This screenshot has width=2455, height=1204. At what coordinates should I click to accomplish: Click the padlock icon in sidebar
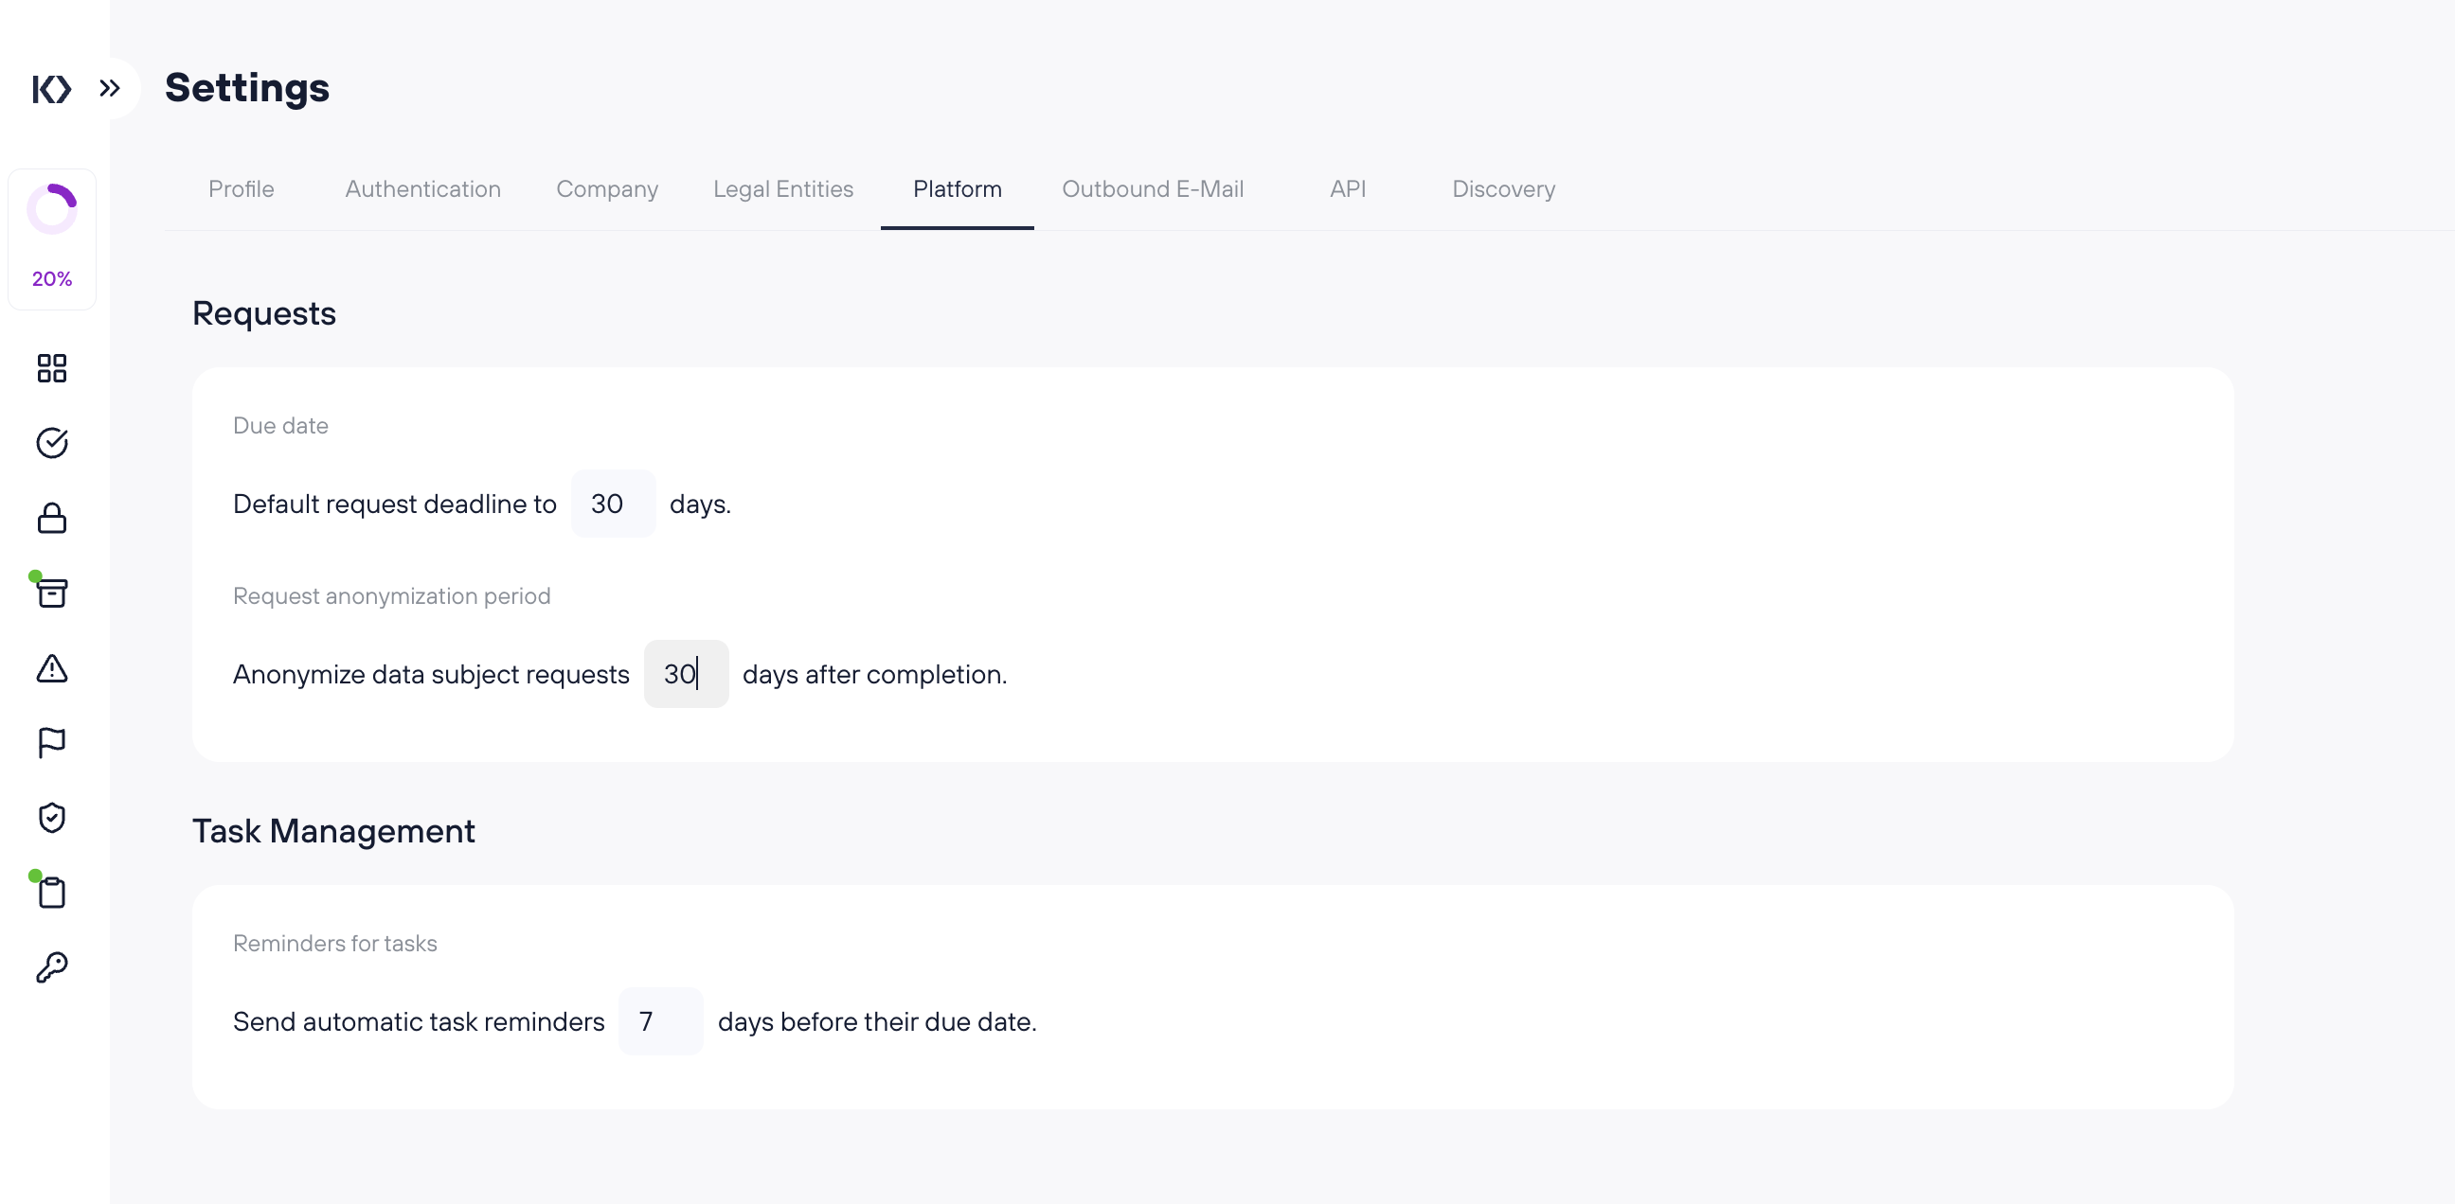tap(51, 518)
